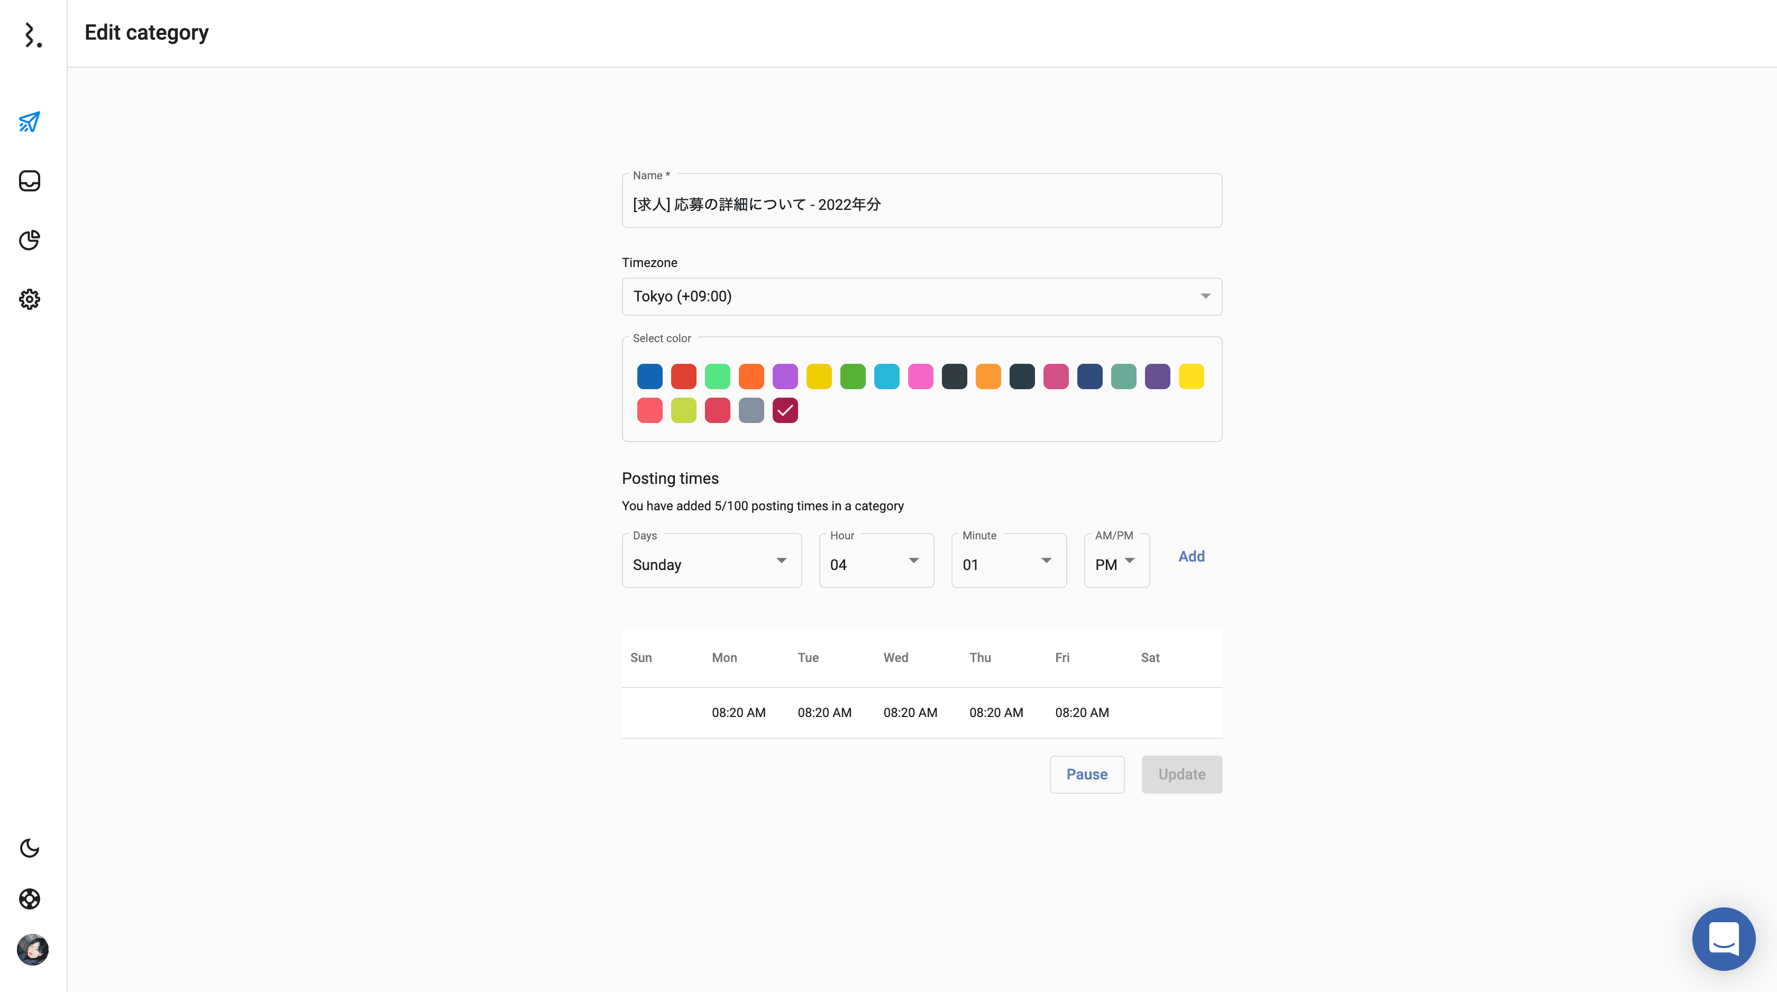Select the lime color swatch
Image resolution: width=1777 pixels, height=992 pixels.
click(x=684, y=410)
